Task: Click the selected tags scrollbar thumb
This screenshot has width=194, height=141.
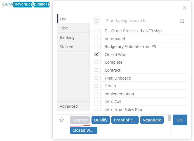Action: pos(169,118)
